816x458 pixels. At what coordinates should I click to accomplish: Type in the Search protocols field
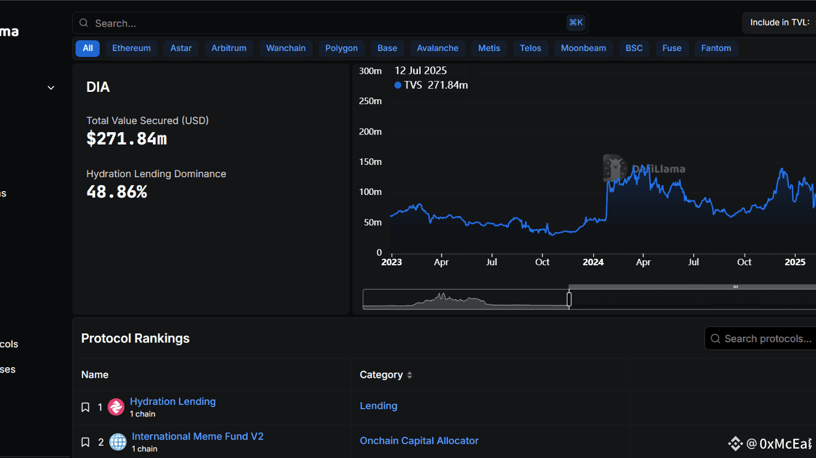(767, 338)
